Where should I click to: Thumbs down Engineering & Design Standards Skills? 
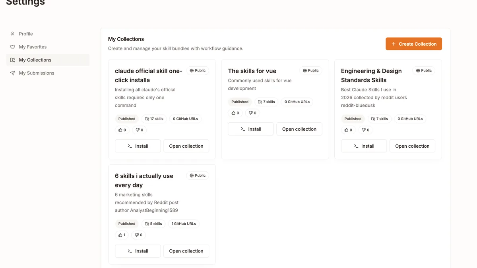coord(365,130)
